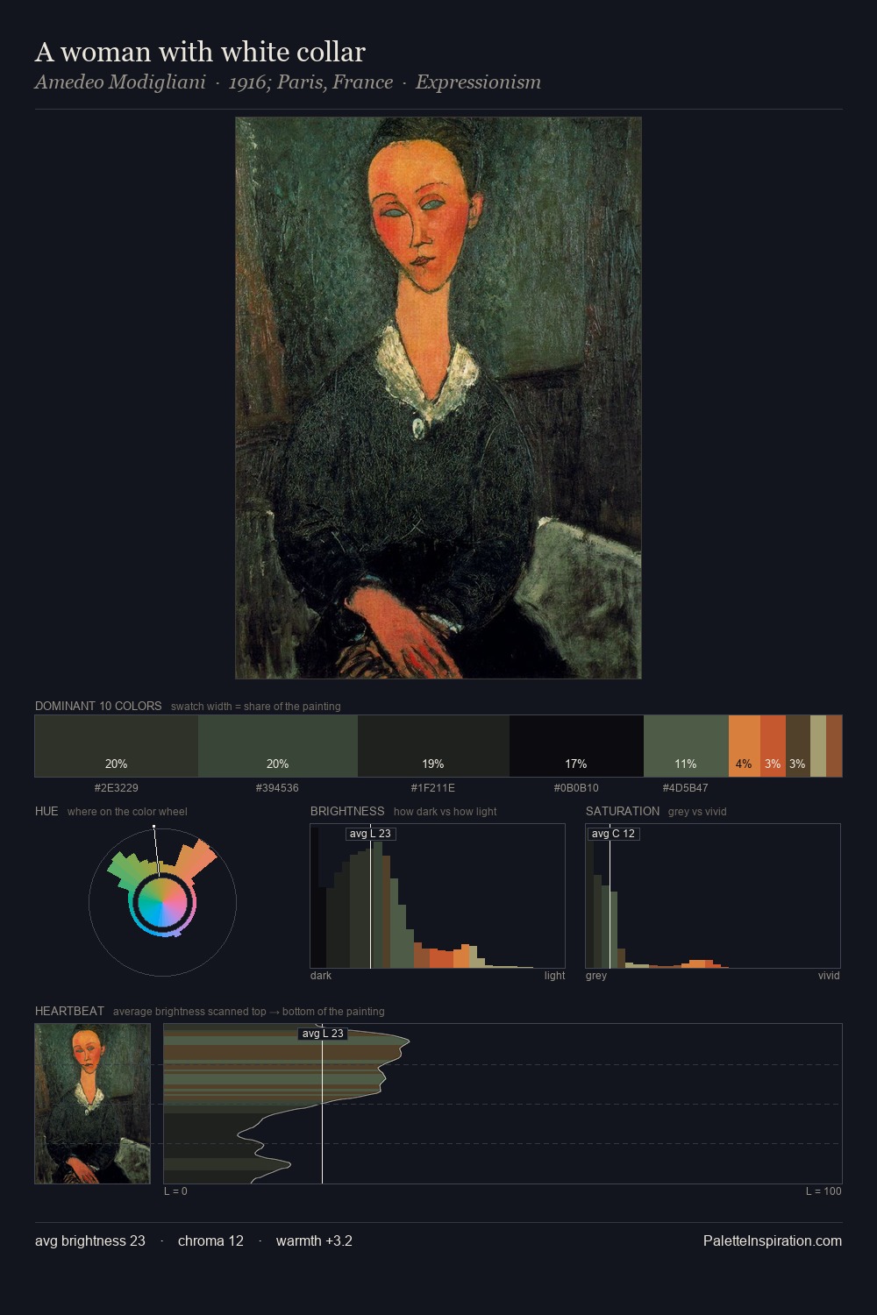Viewport: 877px width, 1315px height.
Task: Select the 20% swatch above #2E3229
Action: pyautogui.click(x=117, y=746)
